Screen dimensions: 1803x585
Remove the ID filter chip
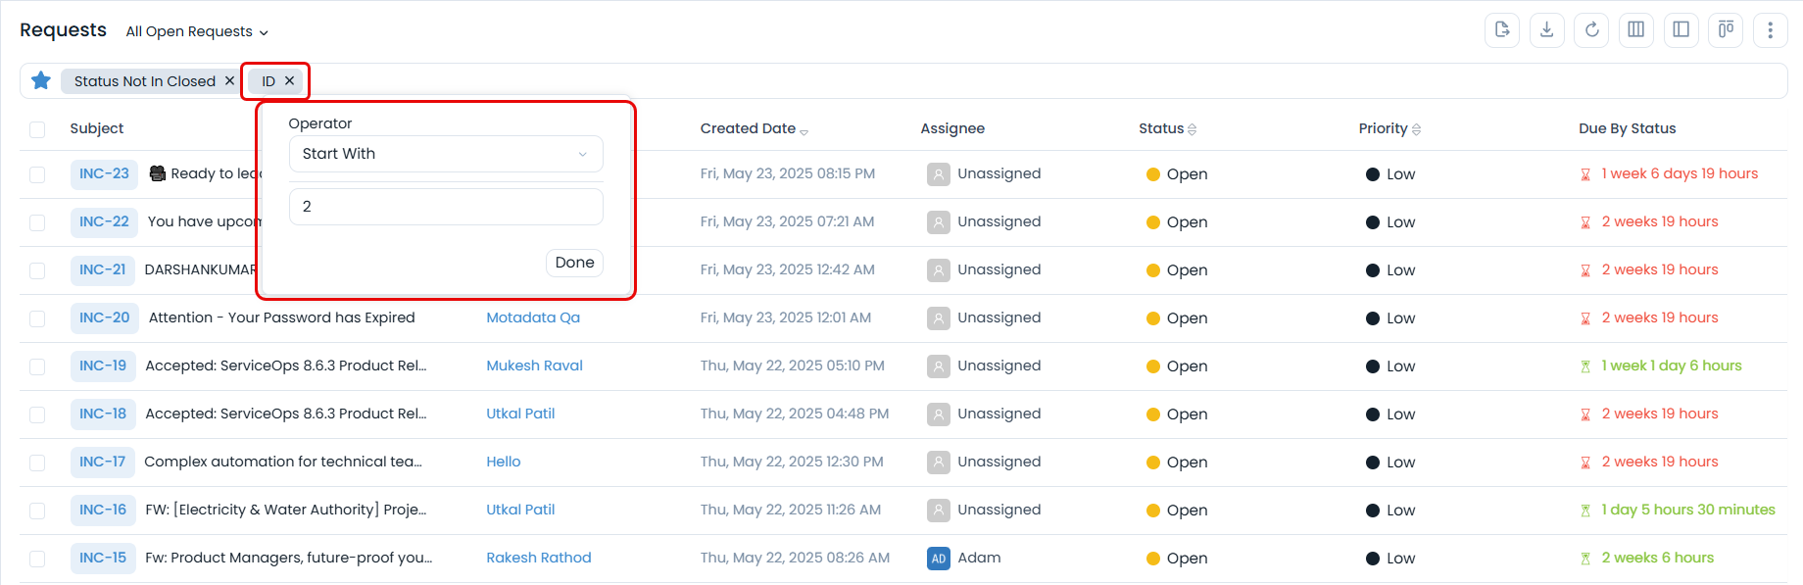point(289,80)
